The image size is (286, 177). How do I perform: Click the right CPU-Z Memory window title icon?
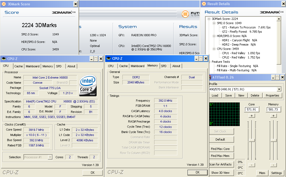[x=108, y=58]
